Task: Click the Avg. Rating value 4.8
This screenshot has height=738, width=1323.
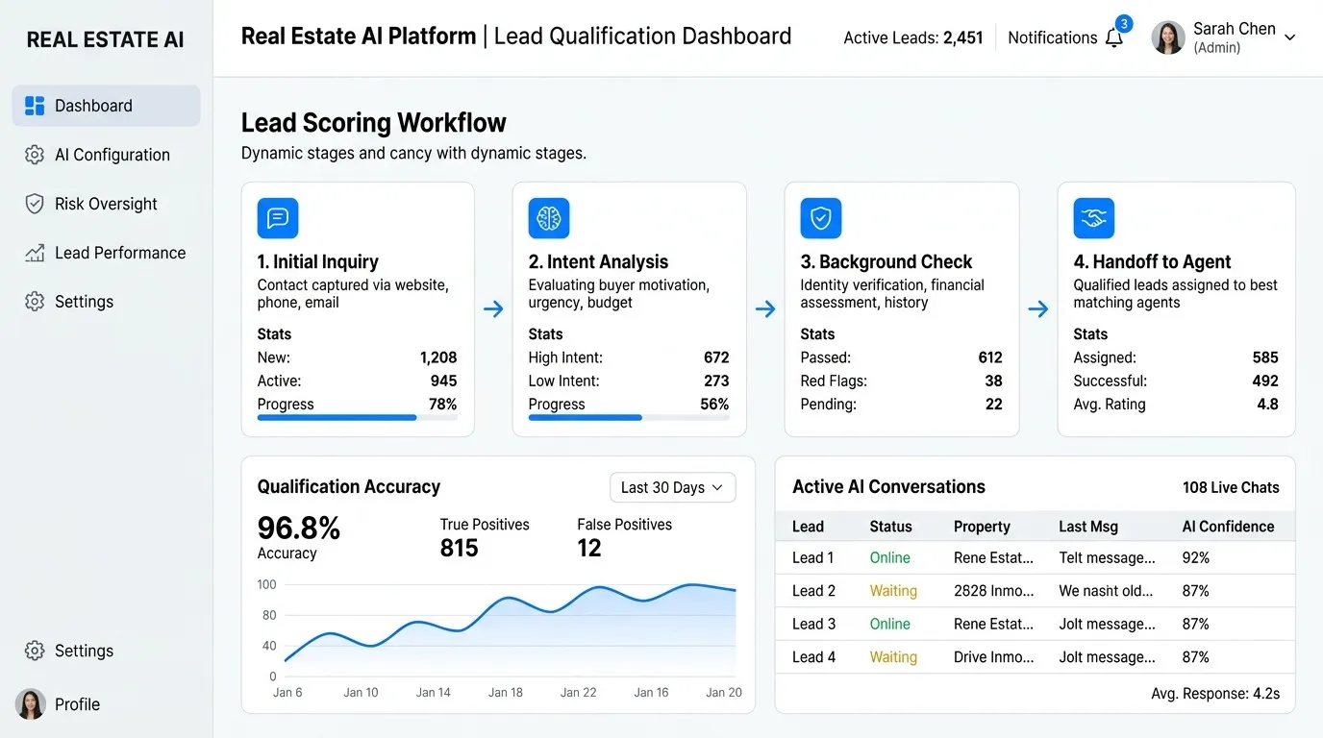Action: [x=1268, y=405]
